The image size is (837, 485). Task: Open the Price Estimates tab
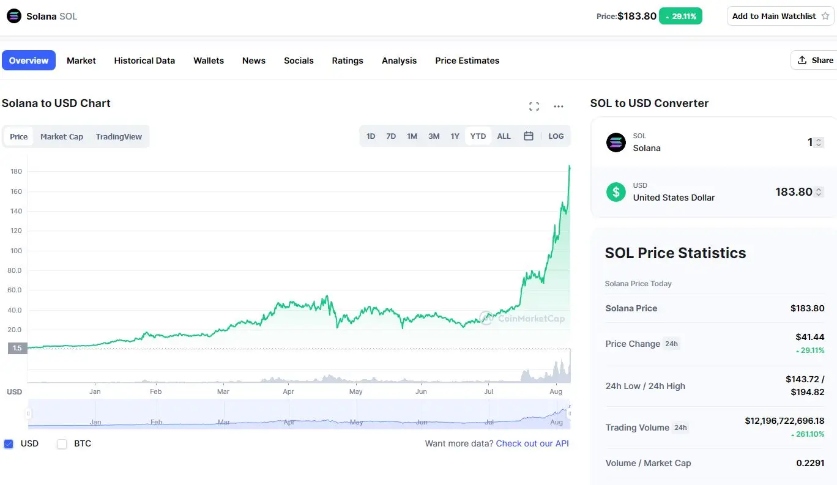[x=467, y=61]
